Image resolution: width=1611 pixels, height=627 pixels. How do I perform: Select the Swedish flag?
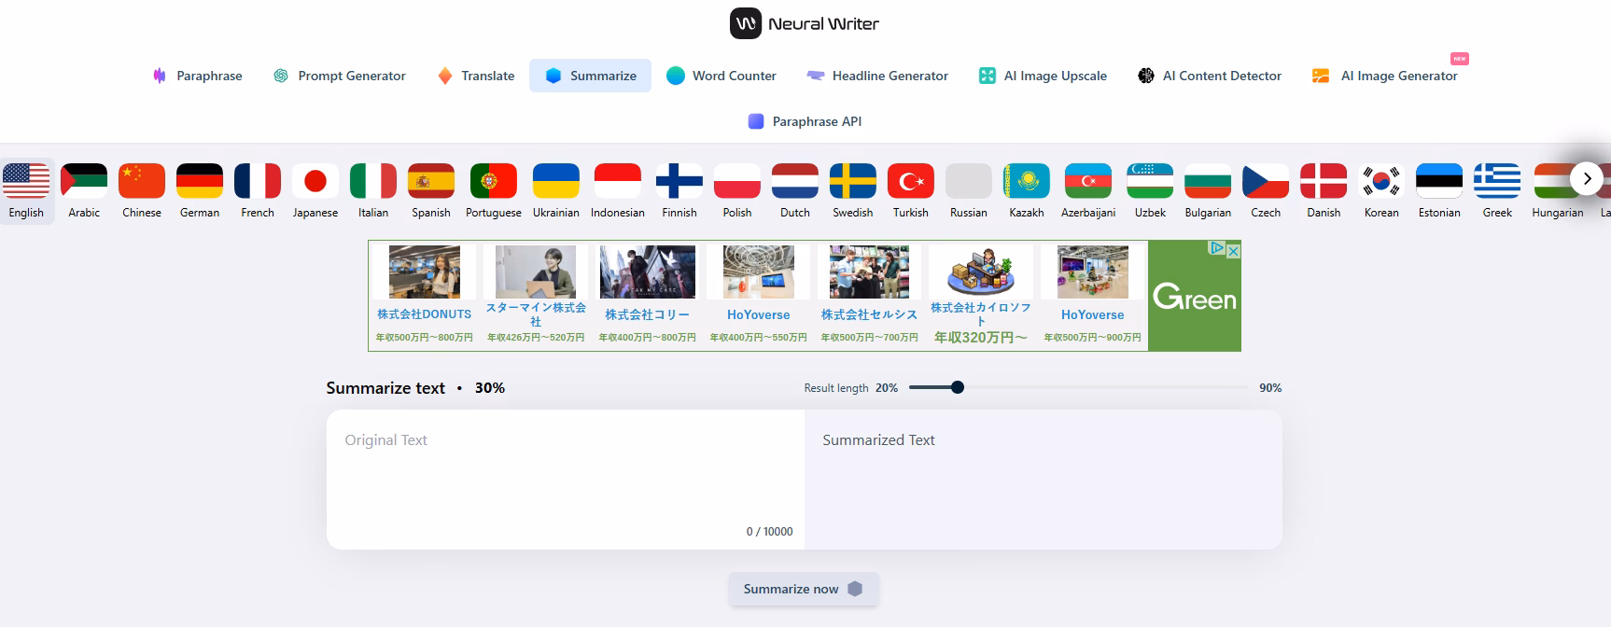pyautogui.click(x=853, y=181)
